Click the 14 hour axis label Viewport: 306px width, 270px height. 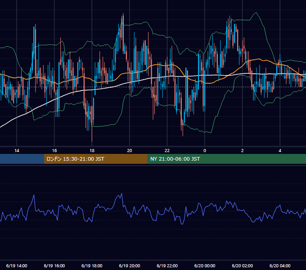pyautogui.click(x=17, y=151)
